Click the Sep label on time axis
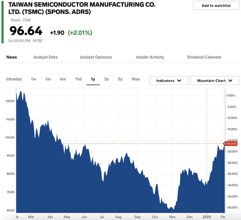 pyautogui.click(x=137, y=217)
